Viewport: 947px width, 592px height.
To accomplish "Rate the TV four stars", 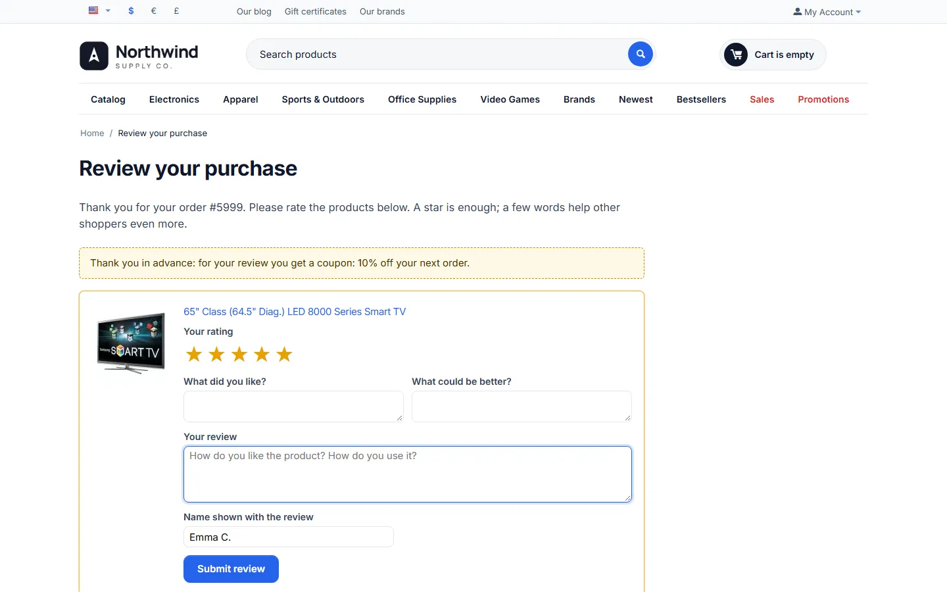I will coord(262,355).
